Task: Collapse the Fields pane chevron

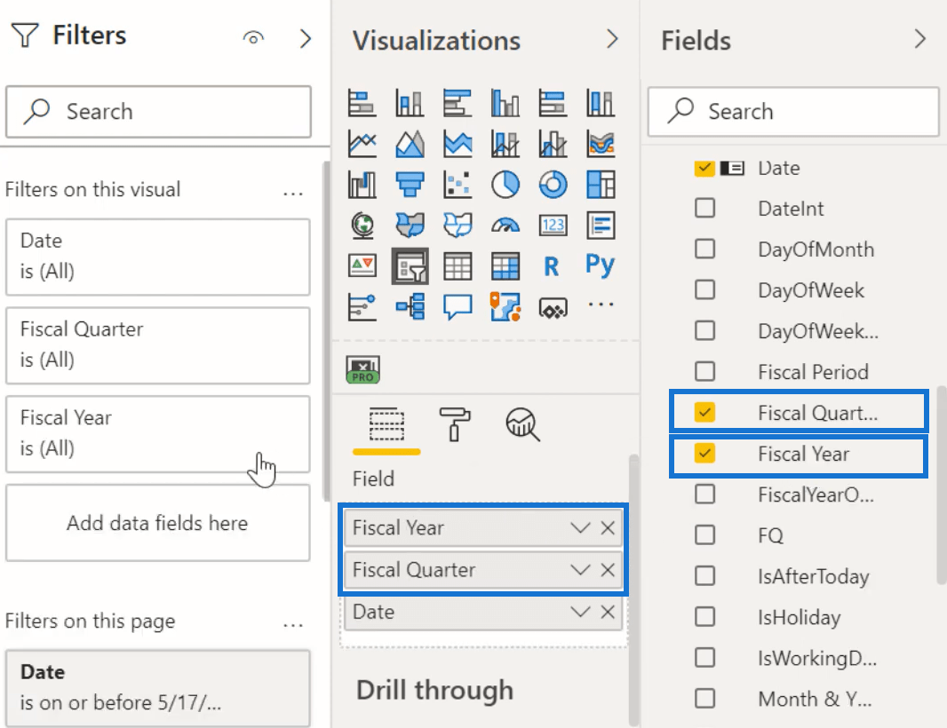Action: coord(919,39)
